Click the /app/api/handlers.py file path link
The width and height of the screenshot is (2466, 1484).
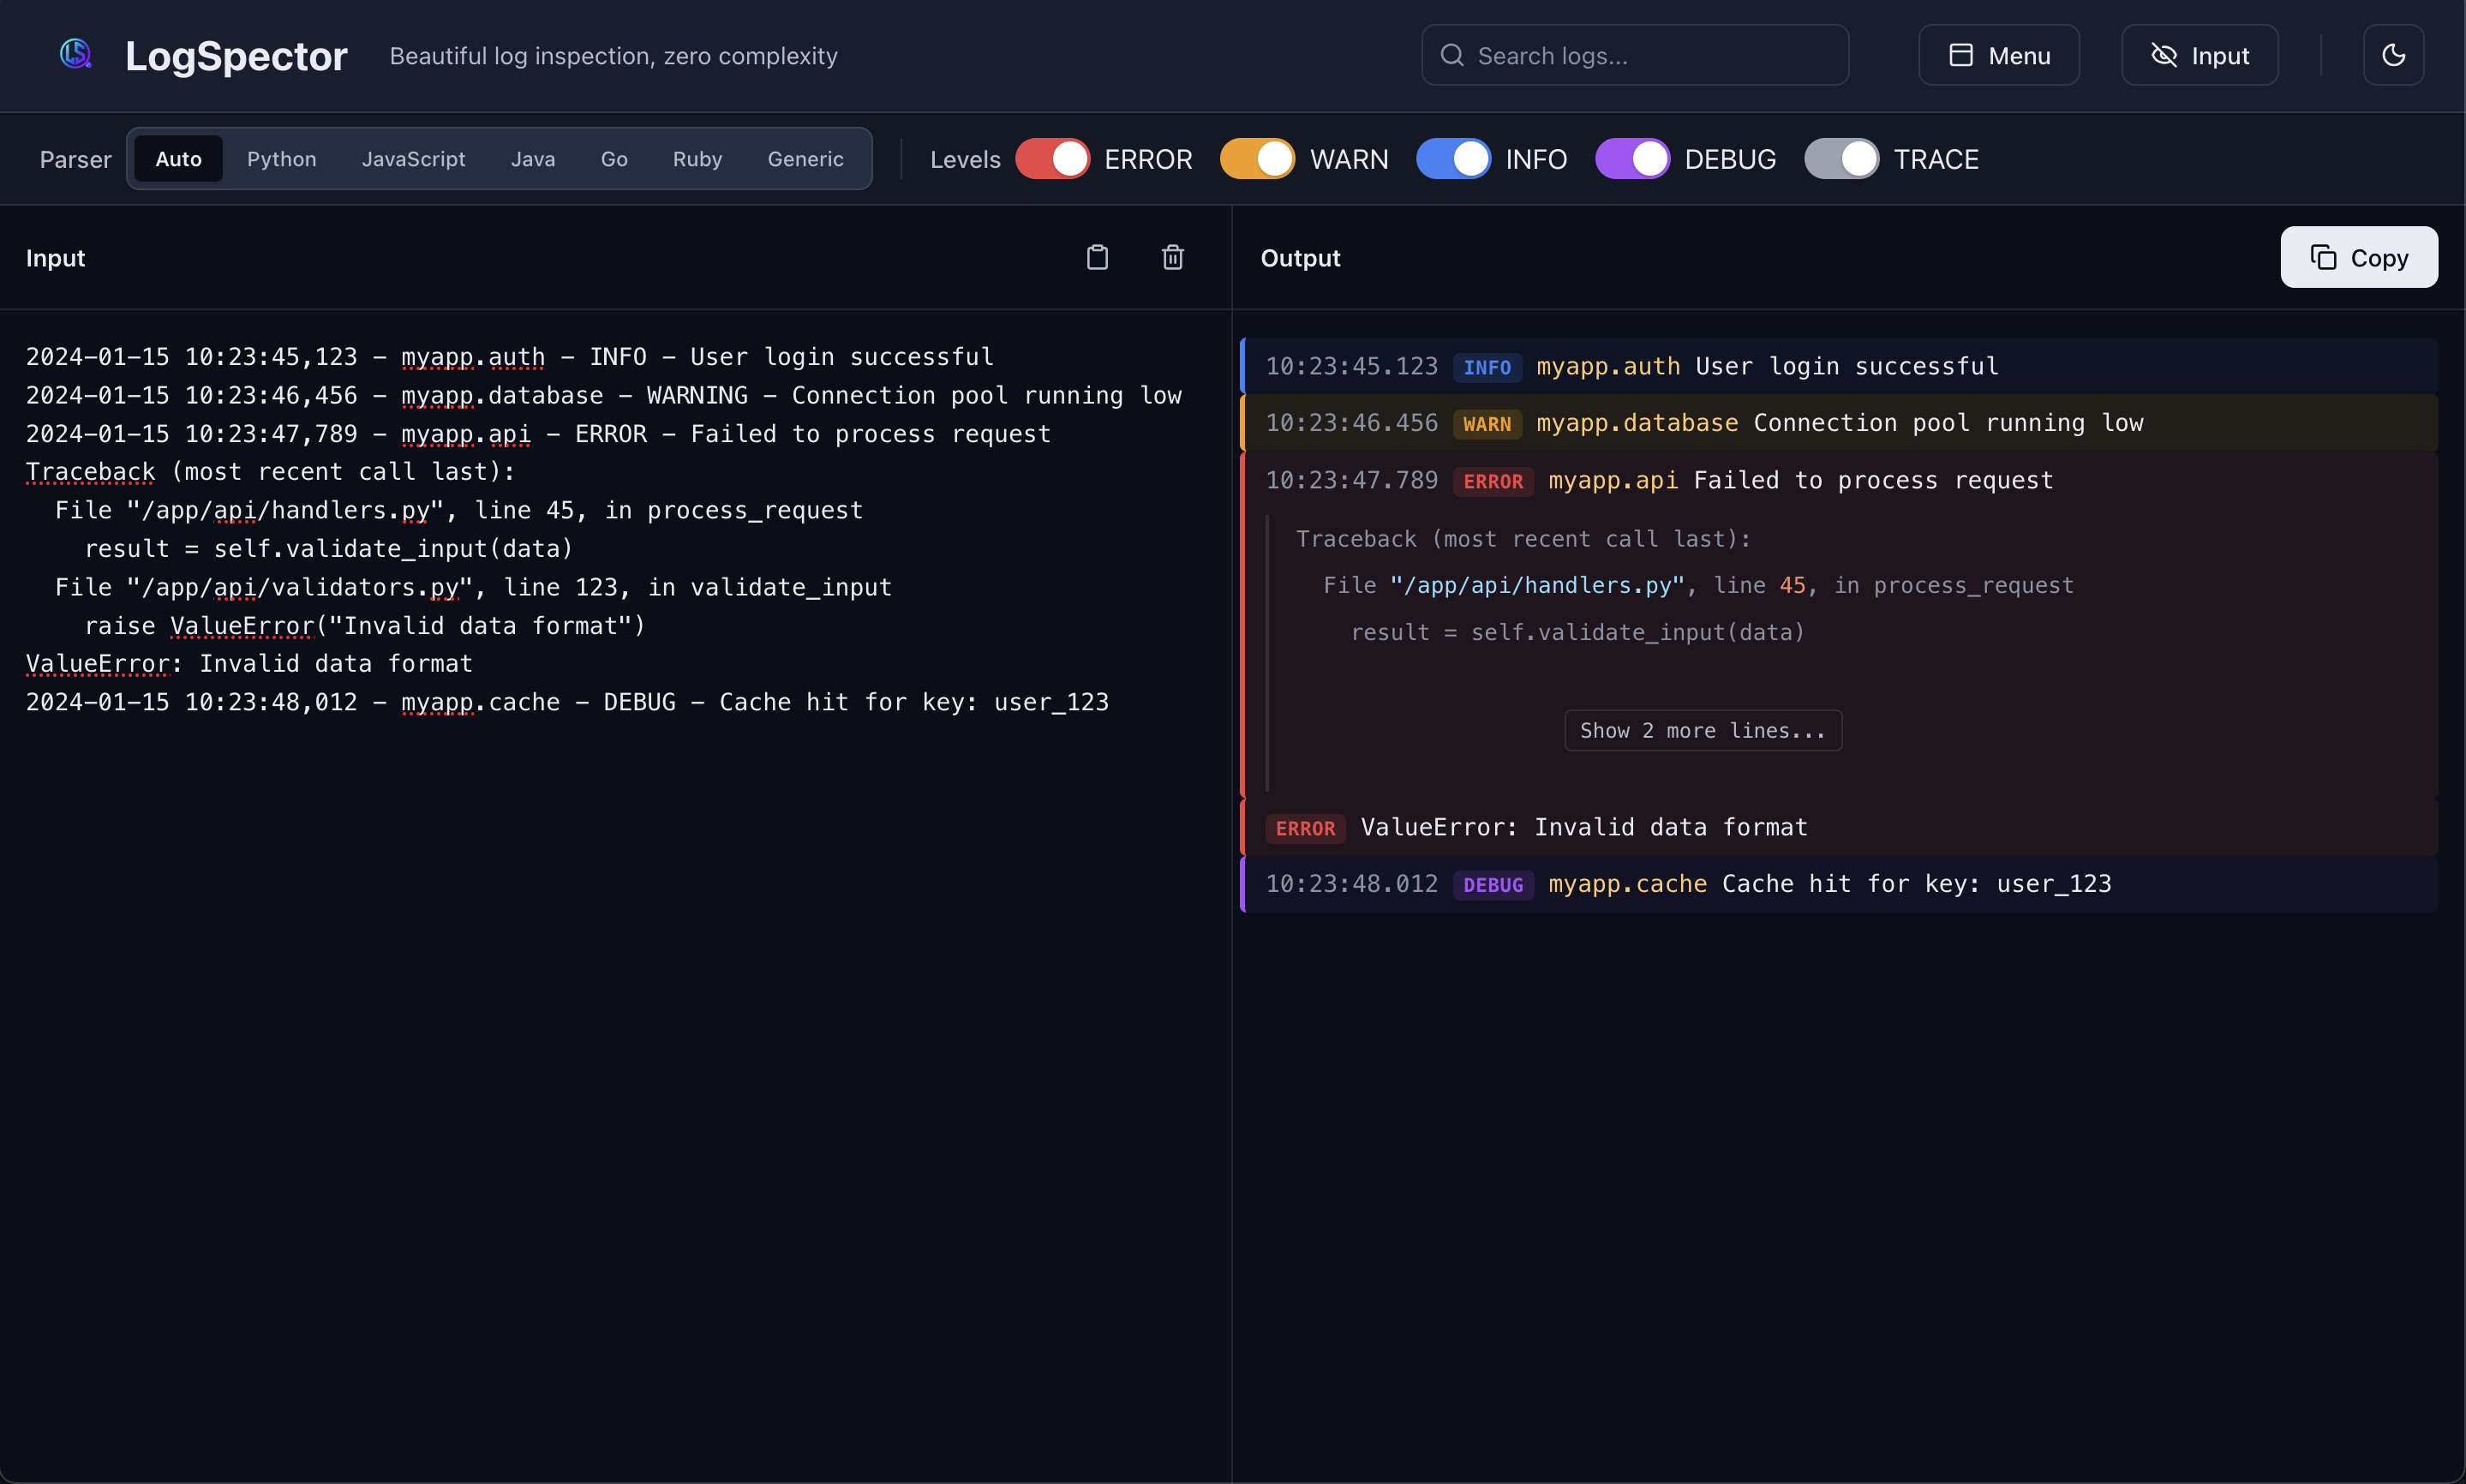point(1536,586)
